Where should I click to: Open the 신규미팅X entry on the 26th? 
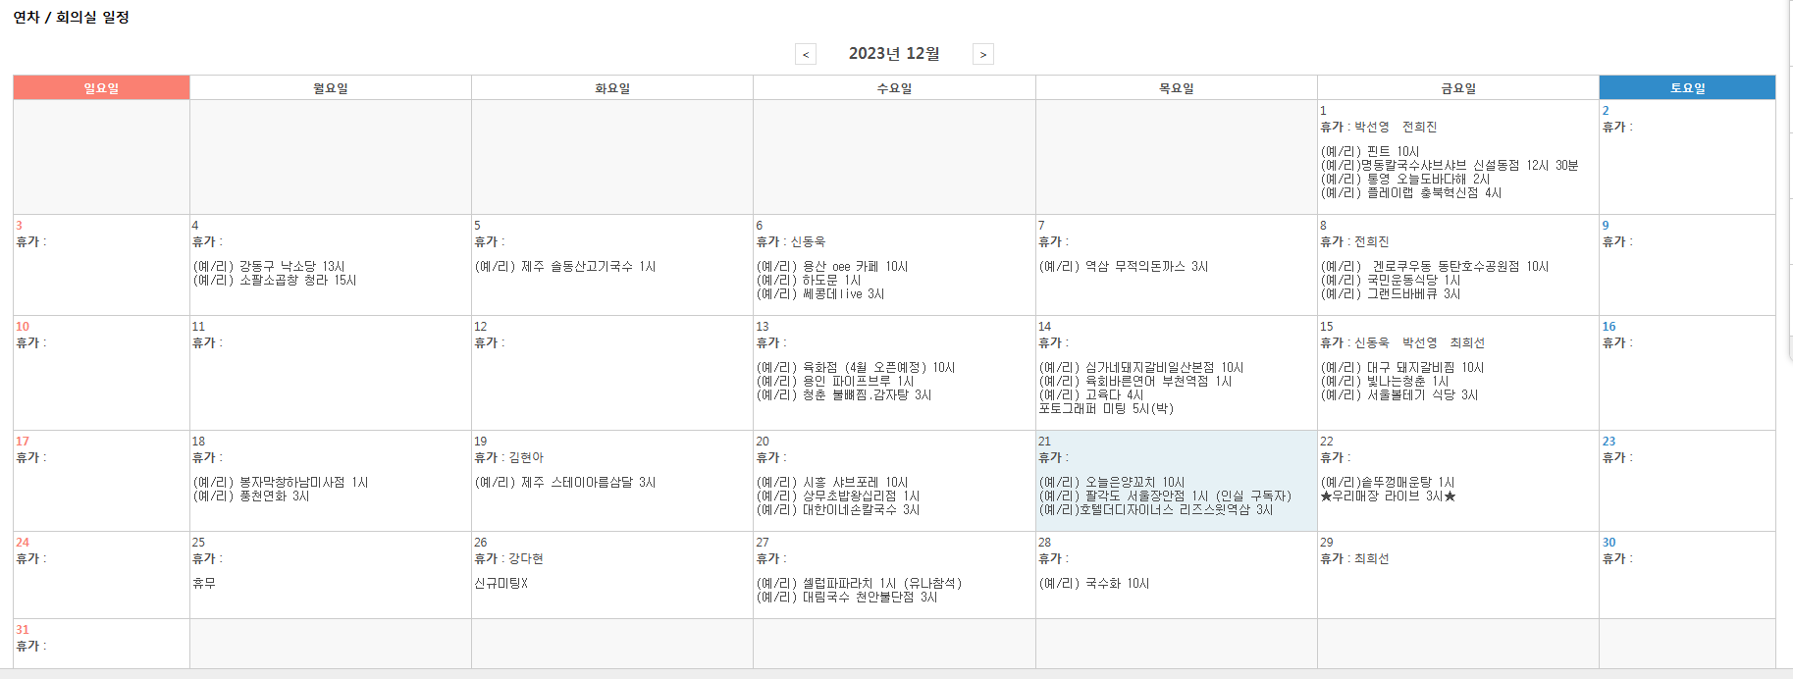(x=501, y=584)
